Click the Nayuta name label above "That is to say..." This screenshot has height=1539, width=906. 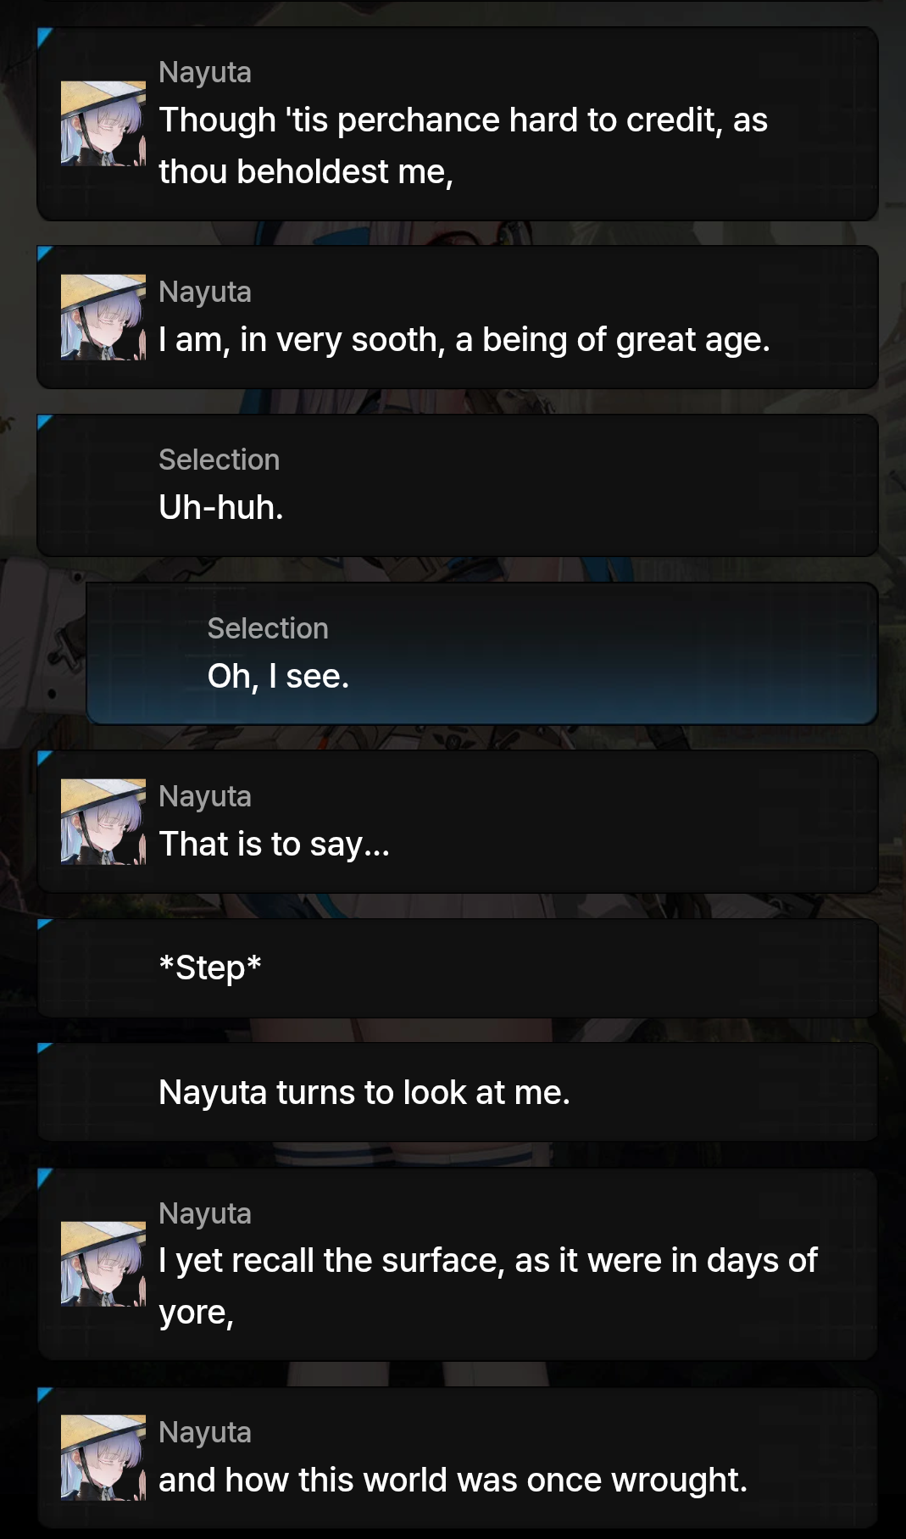click(x=205, y=796)
